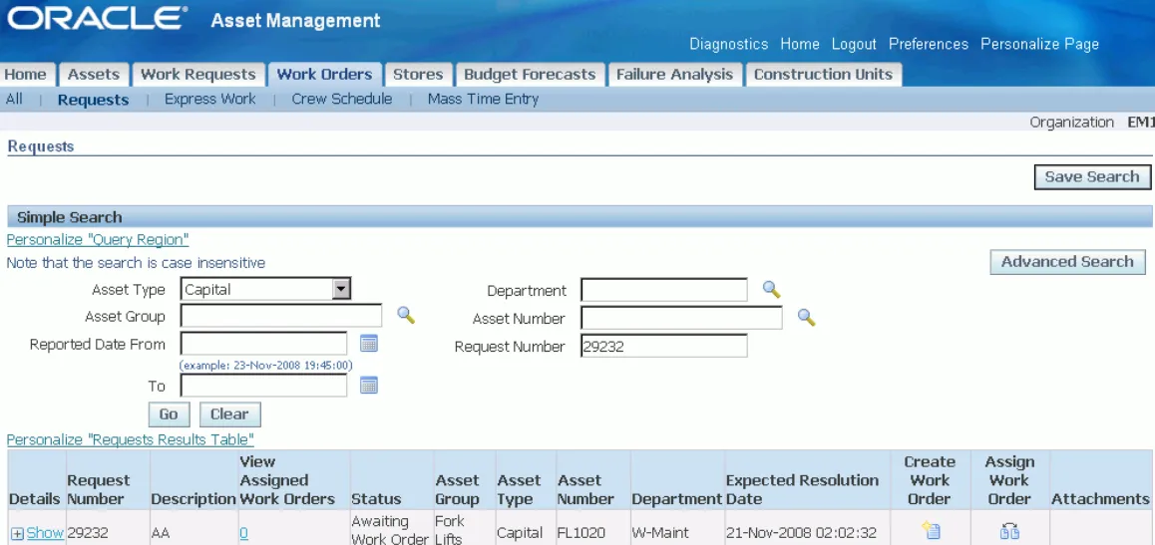This screenshot has height=545, width=1155.
Task: Click into the Asset Group field
Action: (x=281, y=316)
